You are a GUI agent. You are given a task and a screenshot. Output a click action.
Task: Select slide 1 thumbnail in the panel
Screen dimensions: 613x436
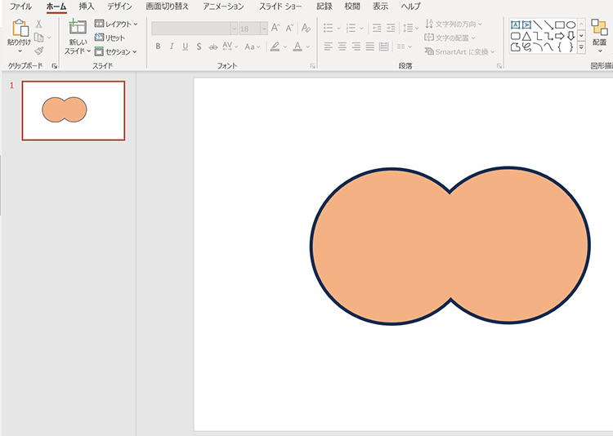click(x=74, y=110)
